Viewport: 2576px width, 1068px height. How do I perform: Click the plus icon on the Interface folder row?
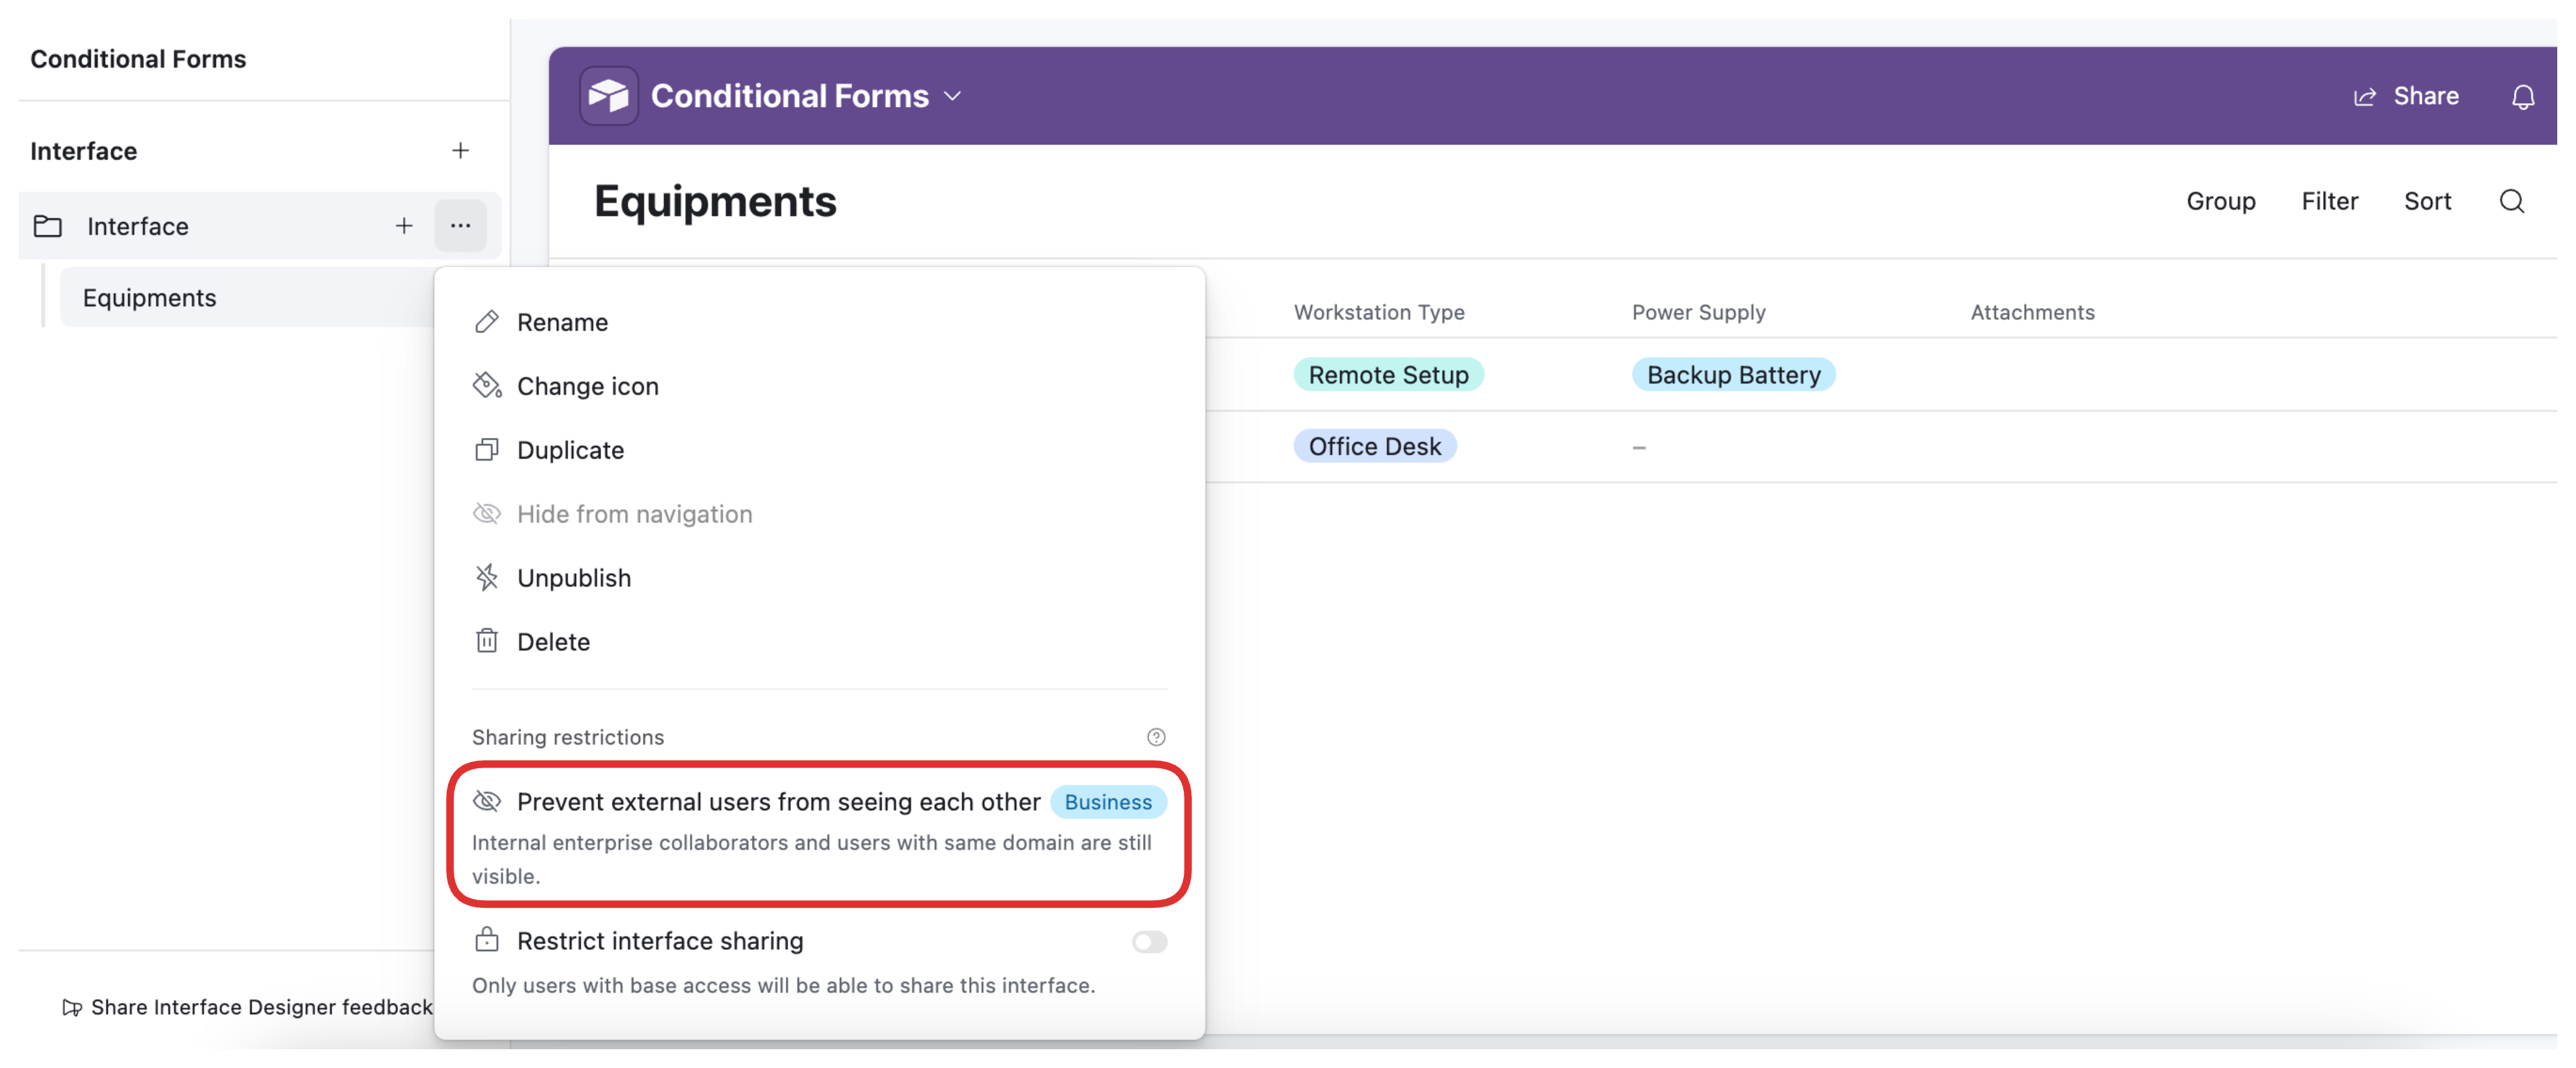pyautogui.click(x=404, y=226)
